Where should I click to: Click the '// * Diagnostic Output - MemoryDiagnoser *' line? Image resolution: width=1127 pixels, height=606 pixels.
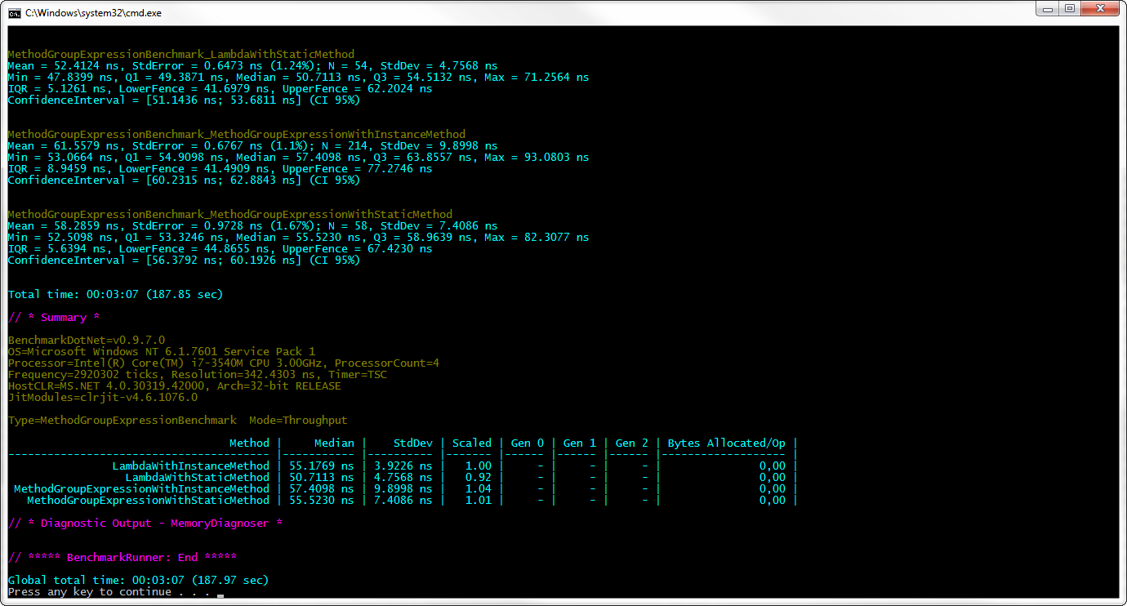(145, 523)
